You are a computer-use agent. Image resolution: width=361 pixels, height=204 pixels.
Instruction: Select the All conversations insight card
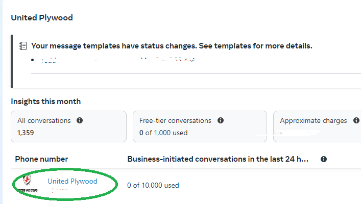click(68, 126)
